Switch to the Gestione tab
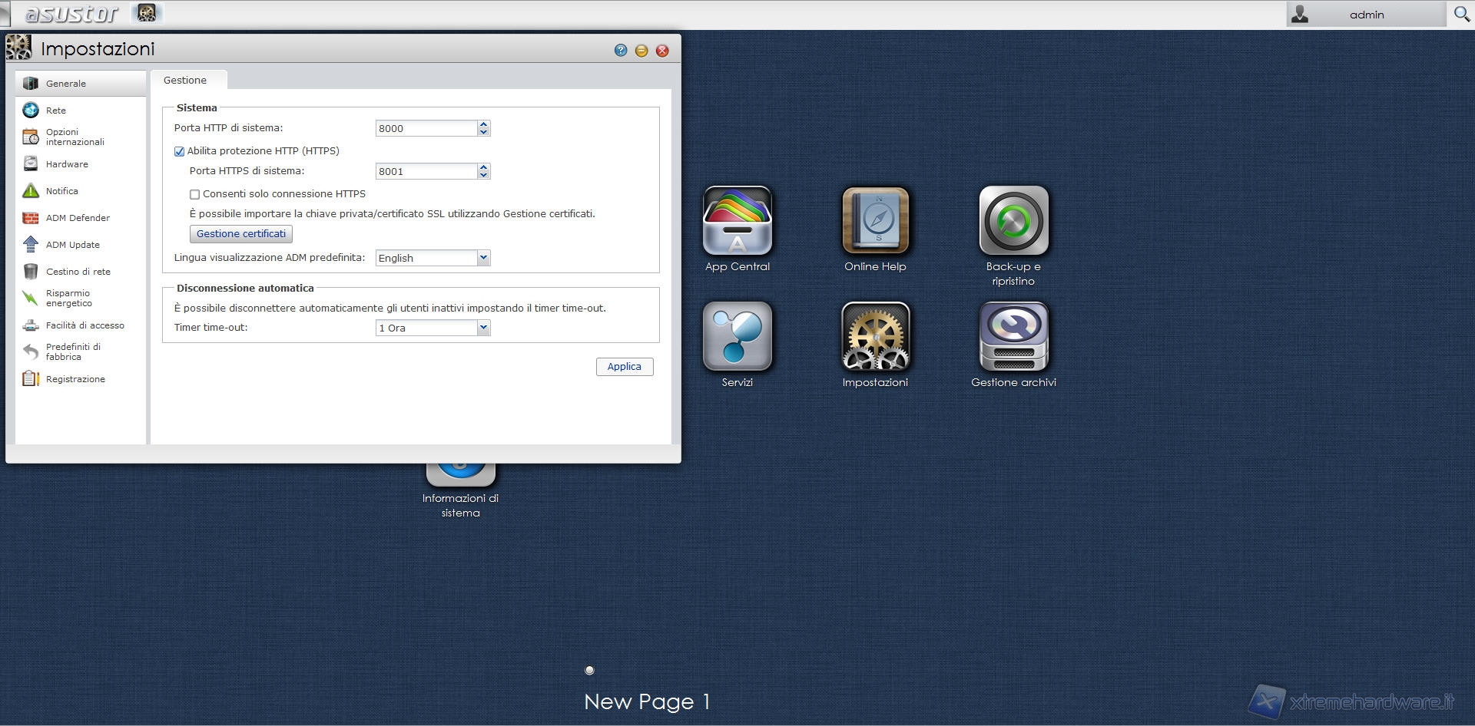Screen dimensions: 1475x726 [185, 81]
